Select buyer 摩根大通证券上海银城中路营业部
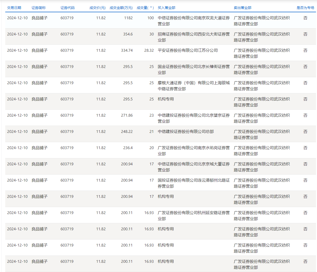Screen dimensions: 317x272 pyautogui.click(x=194, y=86)
